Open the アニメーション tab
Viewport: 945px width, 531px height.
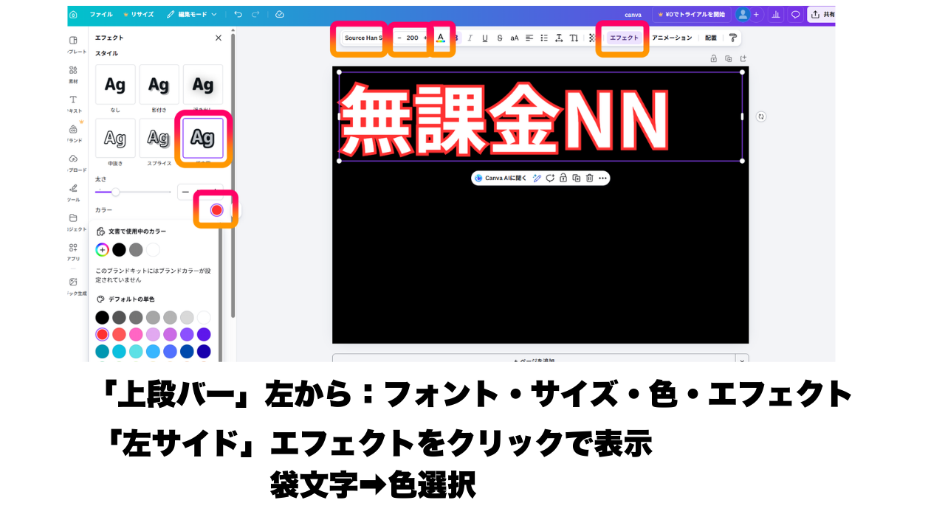click(672, 38)
